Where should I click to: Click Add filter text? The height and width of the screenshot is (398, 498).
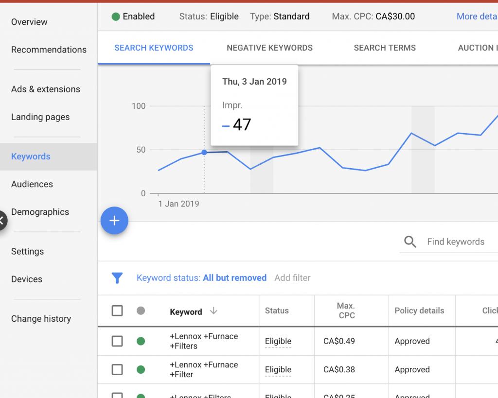tap(292, 278)
